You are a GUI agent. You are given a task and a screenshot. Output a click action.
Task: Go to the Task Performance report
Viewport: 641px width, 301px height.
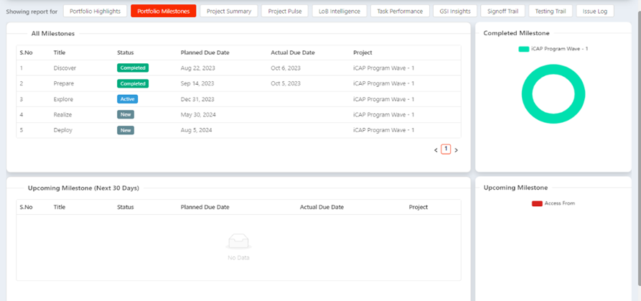400,11
